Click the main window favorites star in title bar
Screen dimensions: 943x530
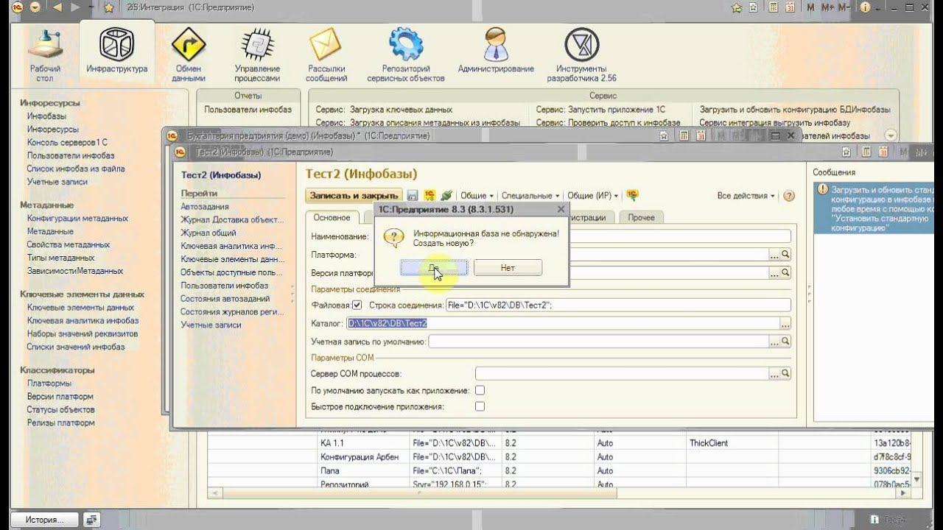coord(109,7)
